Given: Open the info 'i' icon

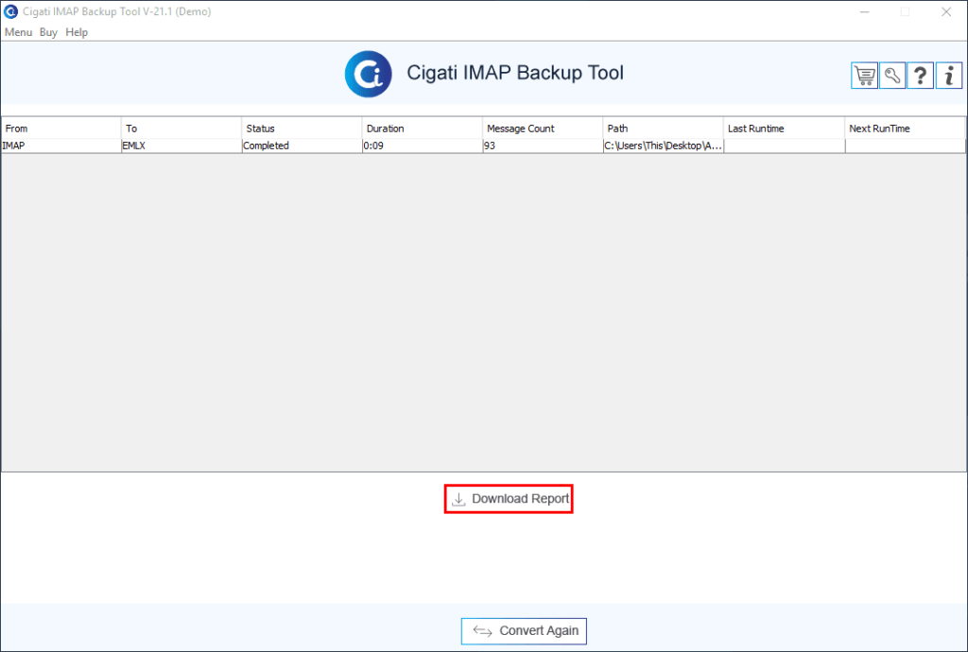Looking at the screenshot, I should 949,76.
